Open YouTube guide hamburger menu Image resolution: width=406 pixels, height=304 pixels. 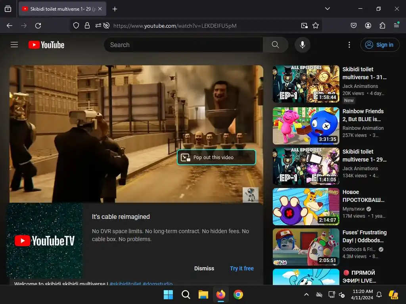(14, 45)
